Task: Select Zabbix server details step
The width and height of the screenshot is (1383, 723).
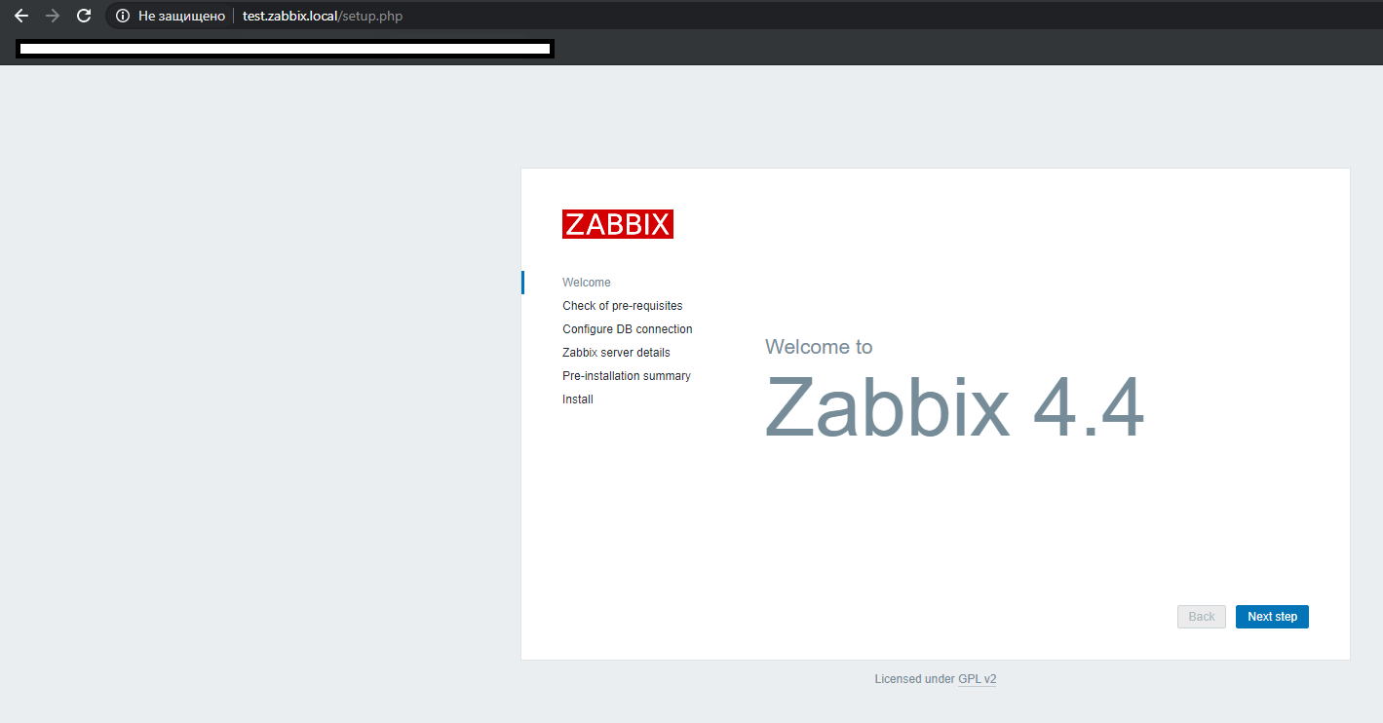Action: 616,353
